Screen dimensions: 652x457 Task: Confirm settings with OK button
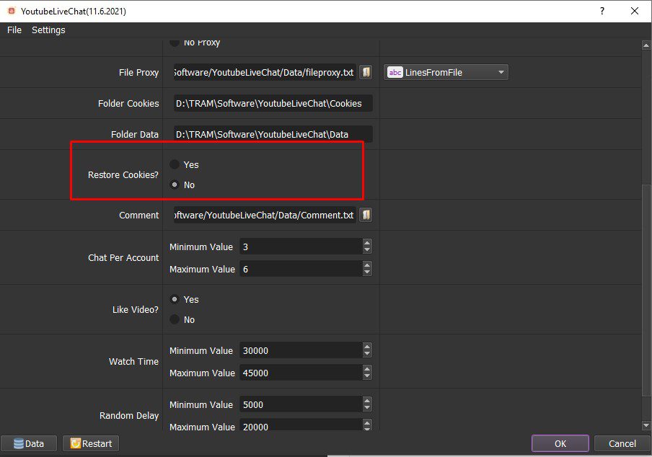pos(560,443)
